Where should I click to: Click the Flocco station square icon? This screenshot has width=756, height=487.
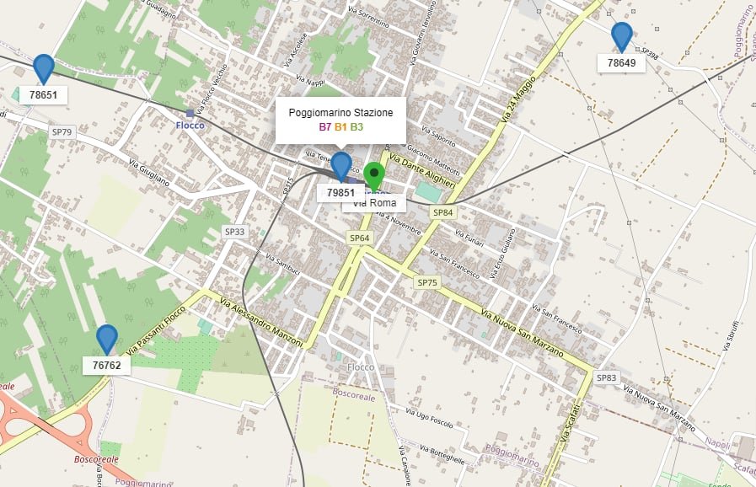coord(190,113)
